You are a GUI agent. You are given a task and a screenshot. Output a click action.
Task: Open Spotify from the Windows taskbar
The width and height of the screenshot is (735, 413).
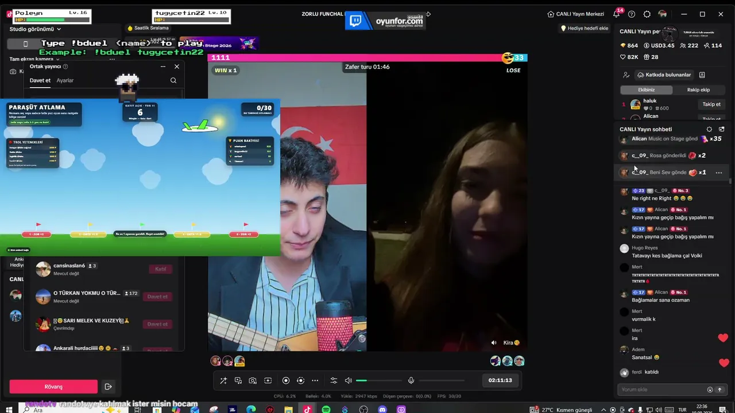[x=326, y=410]
